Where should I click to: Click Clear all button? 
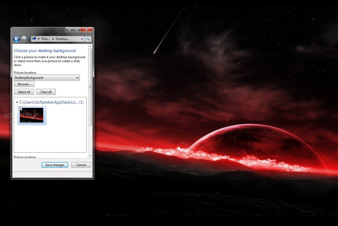46,92
